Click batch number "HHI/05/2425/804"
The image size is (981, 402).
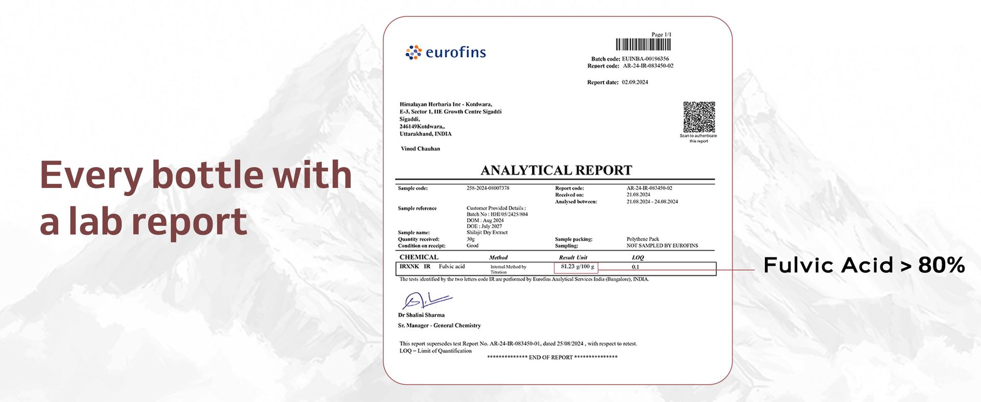click(509, 214)
